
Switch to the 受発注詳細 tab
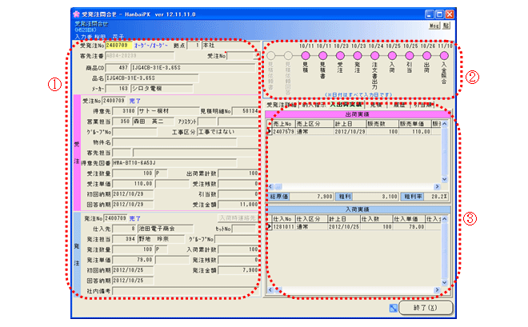[x=282, y=105]
